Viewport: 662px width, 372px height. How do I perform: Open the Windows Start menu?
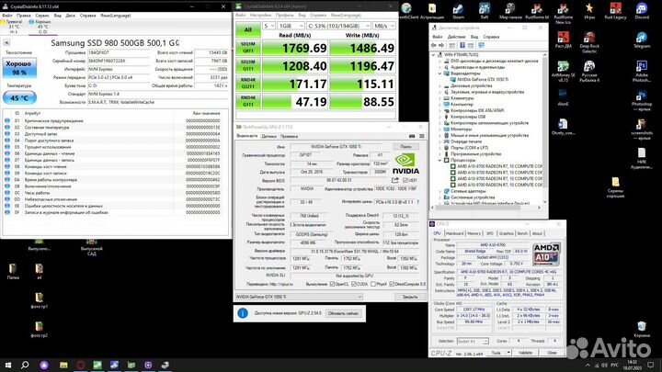pyautogui.click(x=8, y=365)
